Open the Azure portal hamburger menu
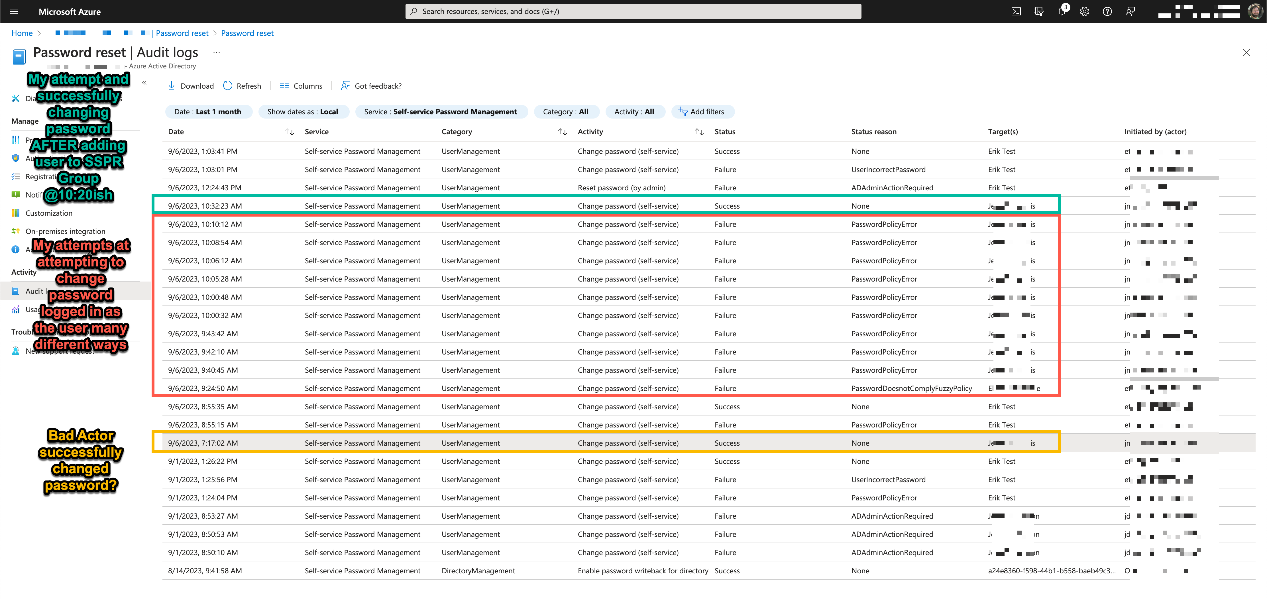The image size is (1267, 599). click(14, 11)
